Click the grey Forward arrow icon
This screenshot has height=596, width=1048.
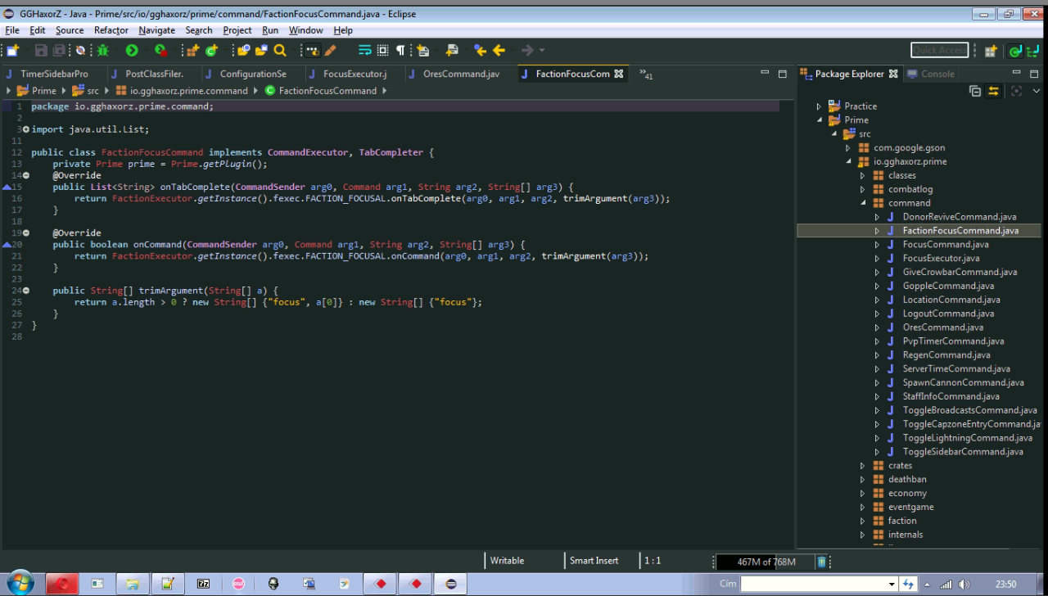pos(528,51)
